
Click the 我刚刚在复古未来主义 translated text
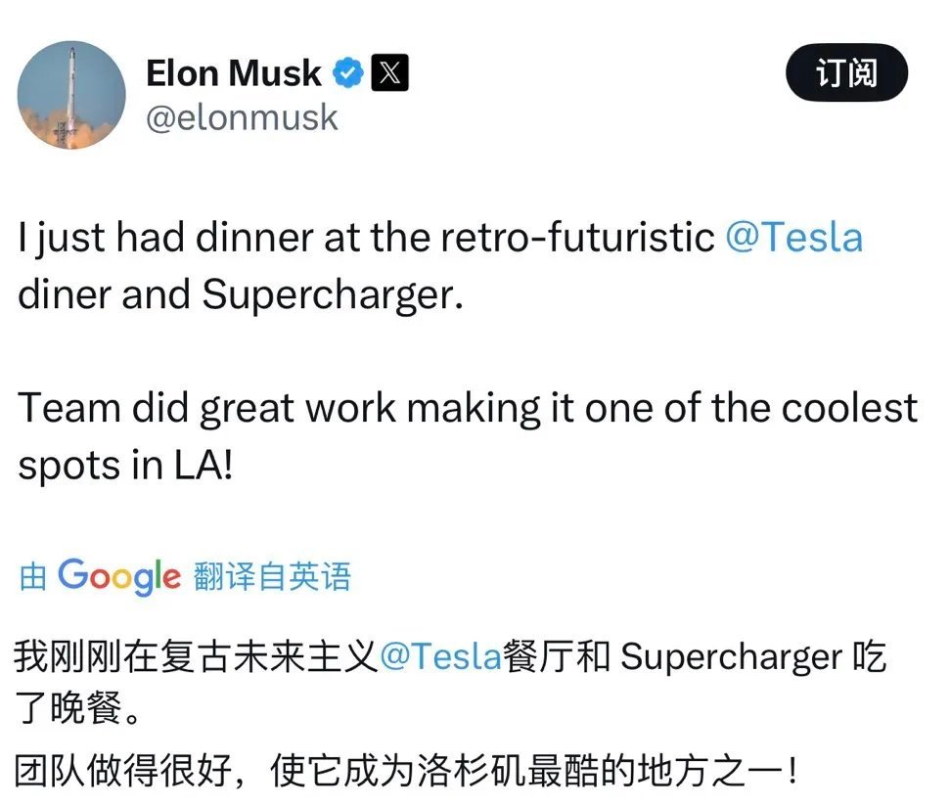coord(197,656)
